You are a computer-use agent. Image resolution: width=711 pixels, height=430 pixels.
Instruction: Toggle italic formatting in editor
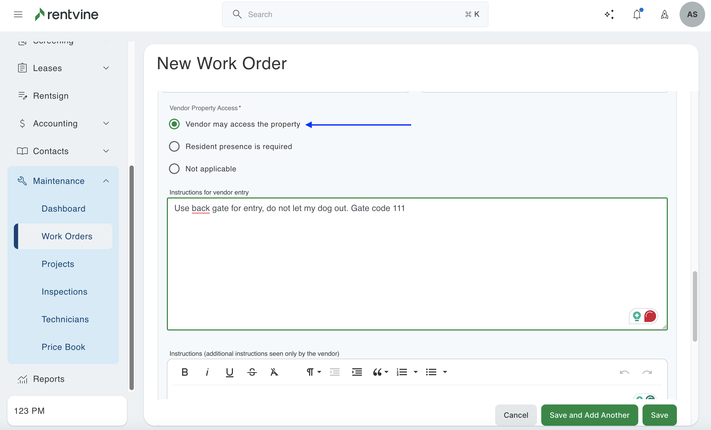[x=207, y=372]
